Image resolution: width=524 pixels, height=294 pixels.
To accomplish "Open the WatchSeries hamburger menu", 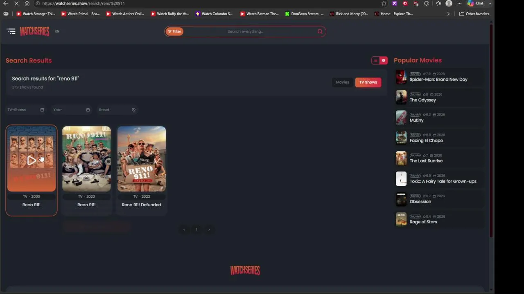I will coord(11,31).
